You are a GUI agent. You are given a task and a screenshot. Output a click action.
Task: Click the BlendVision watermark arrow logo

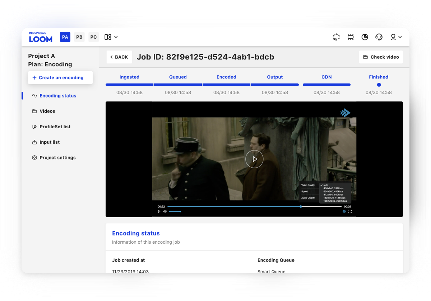tap(345, 113)
